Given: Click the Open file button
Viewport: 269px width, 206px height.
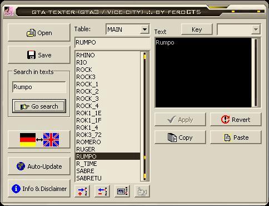Looking at the screenshot, I should coord(39,33).
